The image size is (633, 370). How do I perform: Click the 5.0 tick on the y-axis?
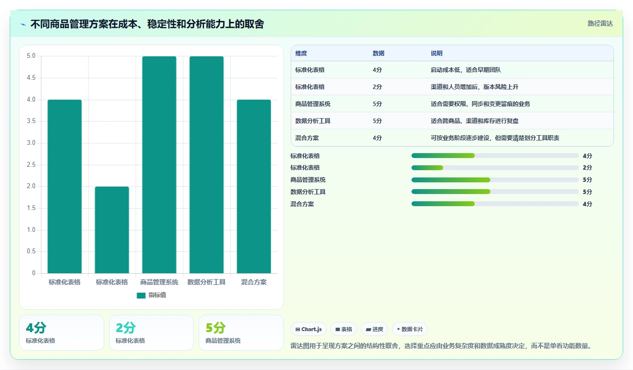(x=31, y=56)
